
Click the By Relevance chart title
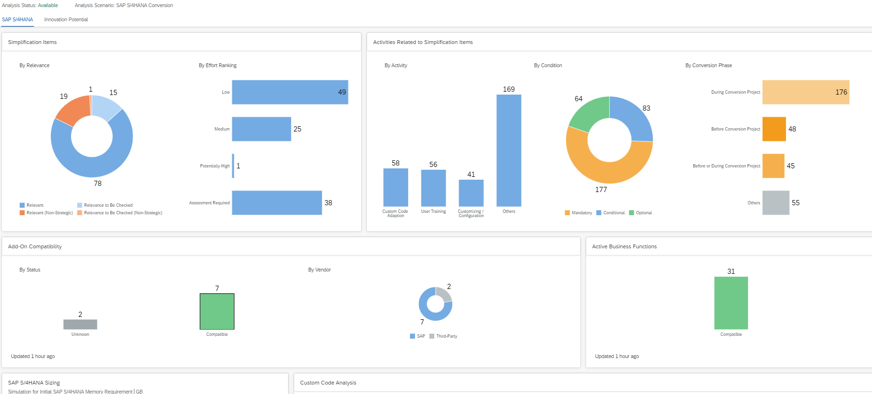click(35, 65)
